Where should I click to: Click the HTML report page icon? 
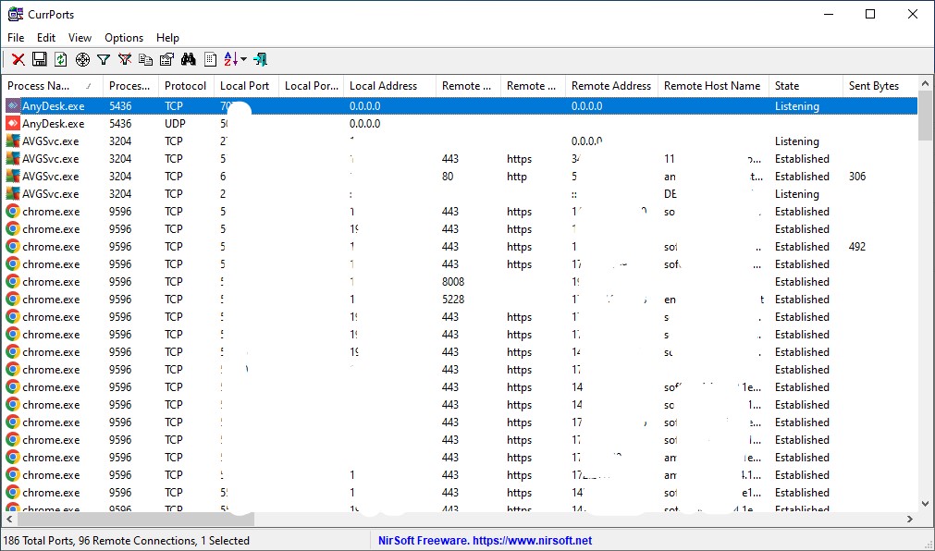pos(210,59)
